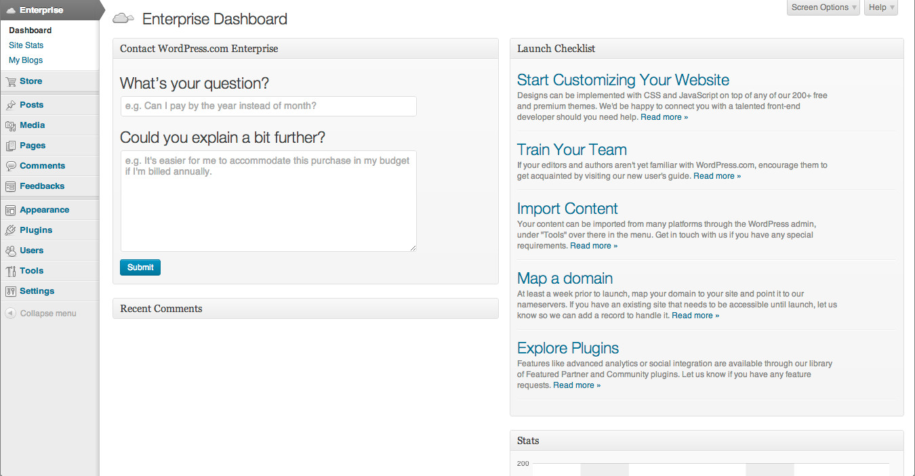
Task: Open the Site Stats link
Action: point(26,45)
